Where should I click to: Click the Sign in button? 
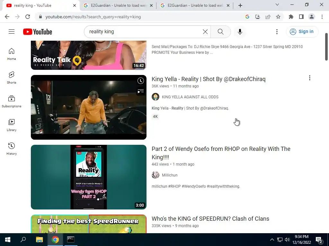click(302, 32)
